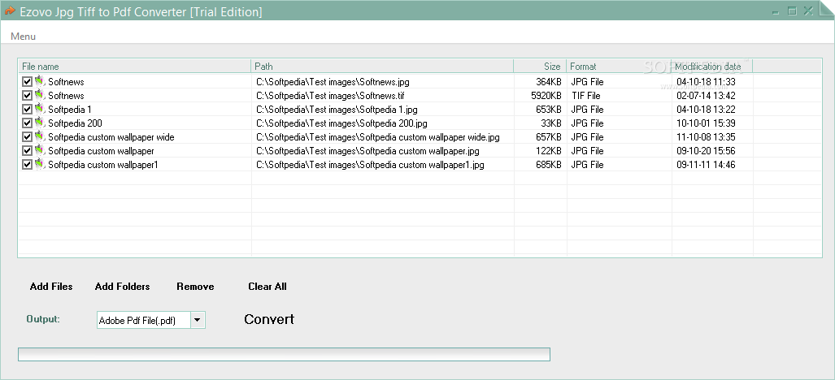The width and height of the screenshot is (835, 380).
Task: Sort by Size column header
Action: coord(540,67)
